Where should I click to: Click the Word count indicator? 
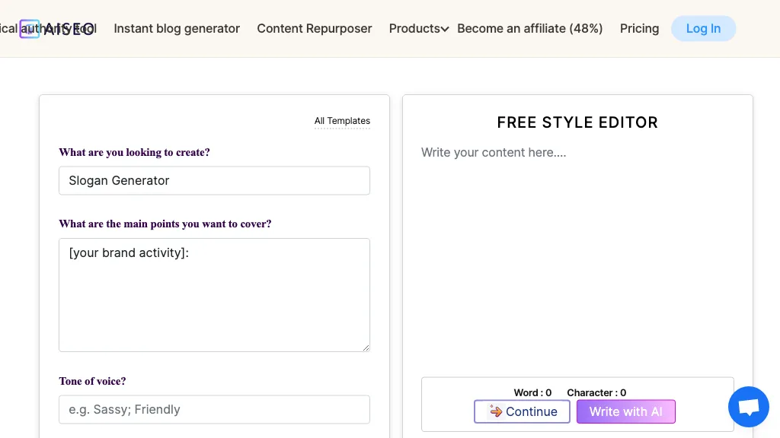click(532, 393)
